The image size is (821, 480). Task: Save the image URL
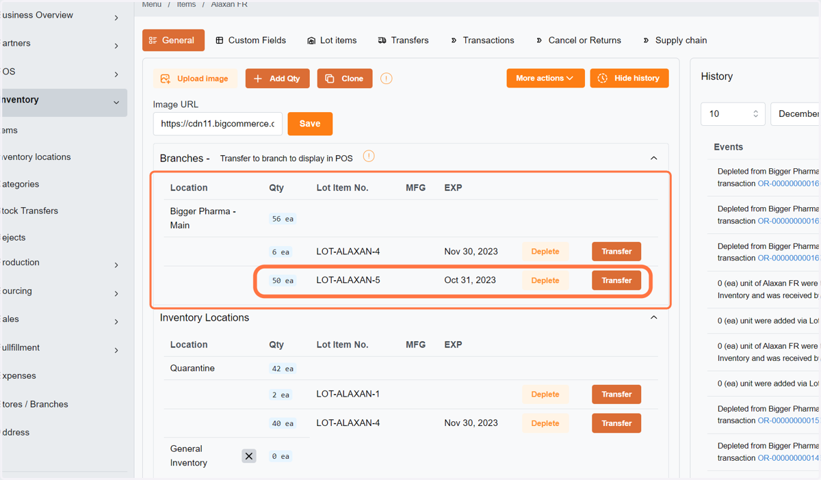tap(310, 124)
